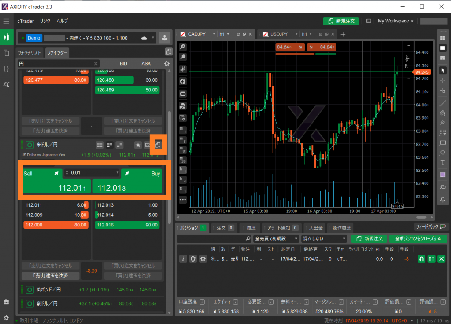Image resolution: width=451 pixels, height=324 pixels.
Task: Click the chart zoom out magnifier
Action: pyautogui.click(x=183, y=57)
